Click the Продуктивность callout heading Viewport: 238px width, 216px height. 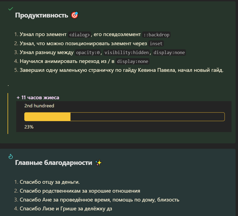42,16
